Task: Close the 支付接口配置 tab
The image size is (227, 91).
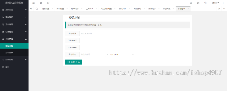Action: (115, 9)
